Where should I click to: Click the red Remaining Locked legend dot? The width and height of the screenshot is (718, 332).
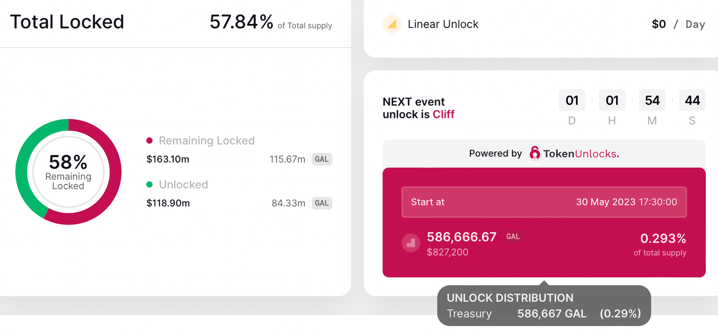(151, 140)
